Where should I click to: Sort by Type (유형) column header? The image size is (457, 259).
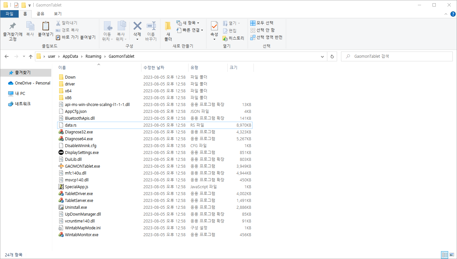coord(208,68)
